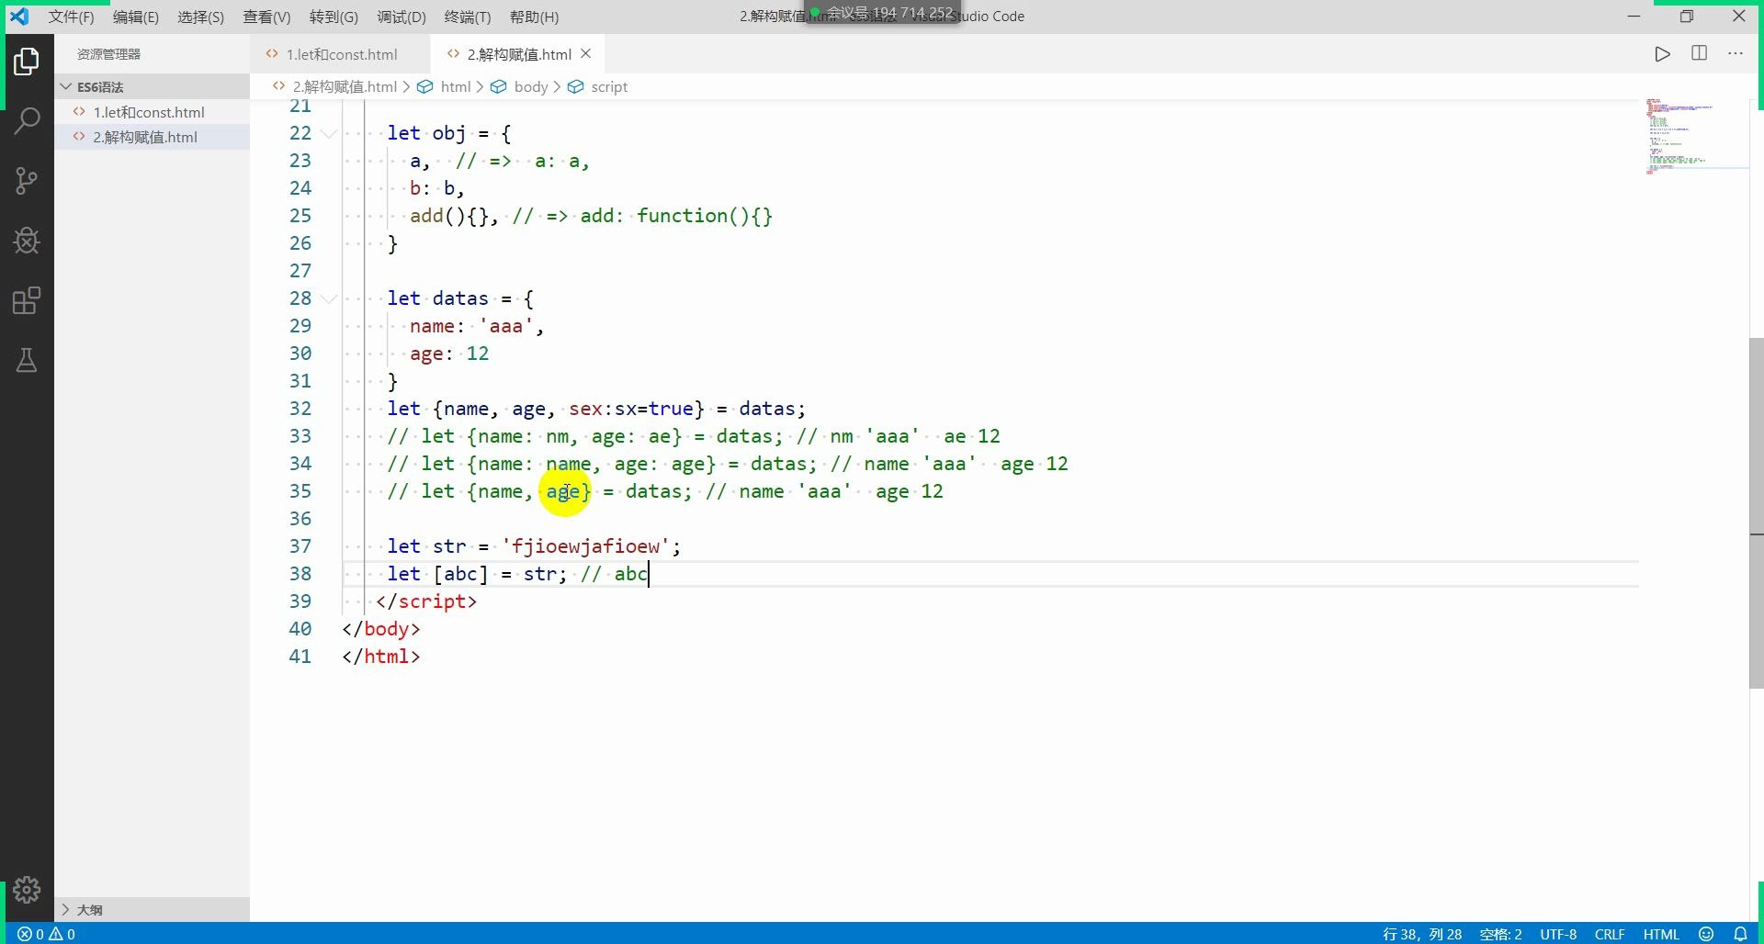Show errors and warnings count
This screenshot has width=1764, height=944.
click(47, 934)
